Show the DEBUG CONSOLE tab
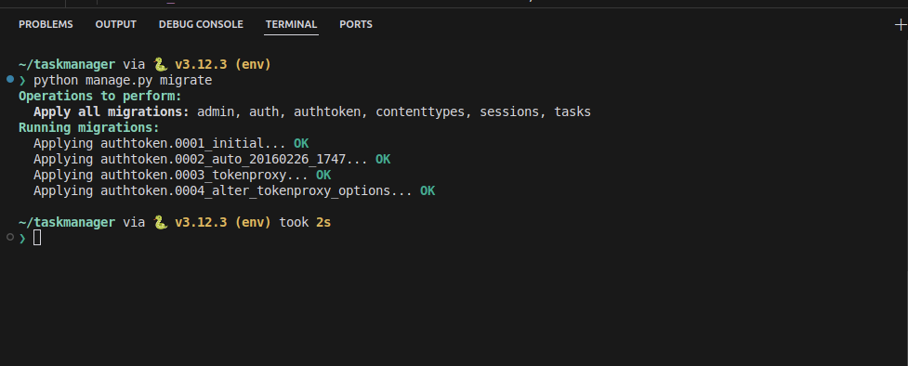Viewport: 908px width, 366px height. pos(201,24)
